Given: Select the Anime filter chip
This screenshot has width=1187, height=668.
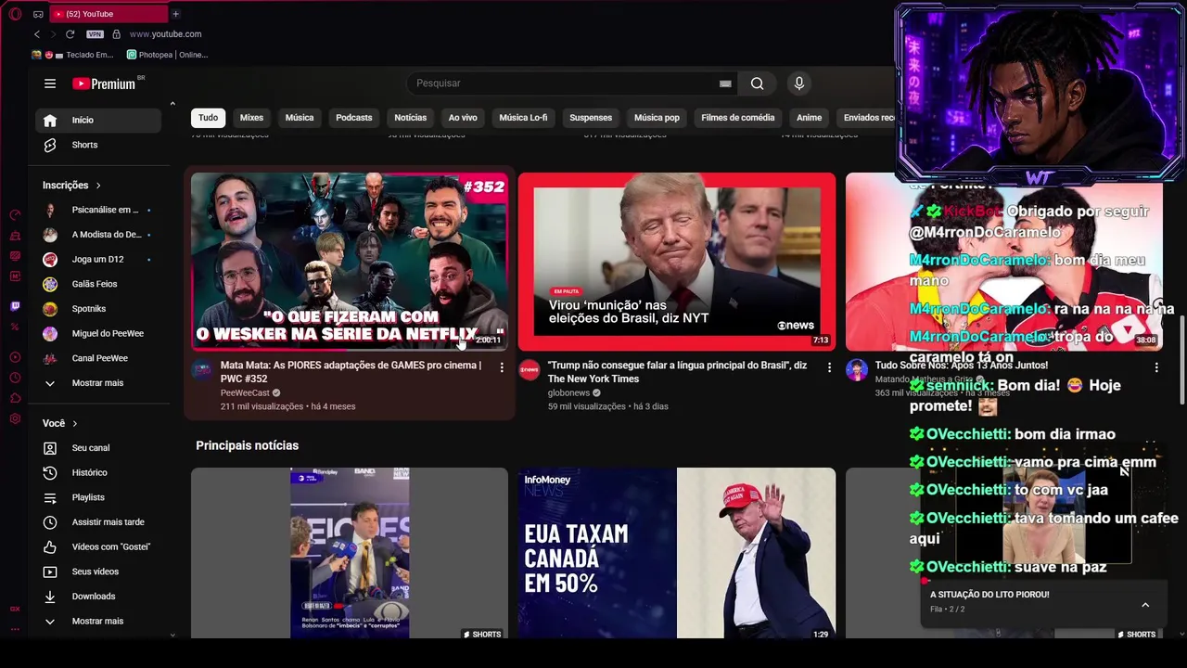Looking at the screenshot, I should coord(810,118).
